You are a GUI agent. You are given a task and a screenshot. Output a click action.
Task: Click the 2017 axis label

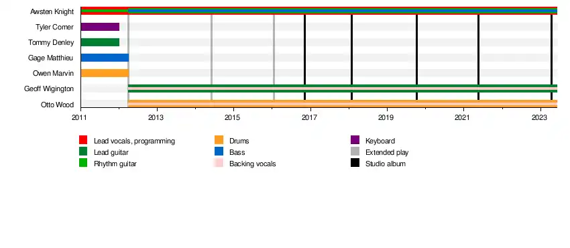(x=309, y=117)
